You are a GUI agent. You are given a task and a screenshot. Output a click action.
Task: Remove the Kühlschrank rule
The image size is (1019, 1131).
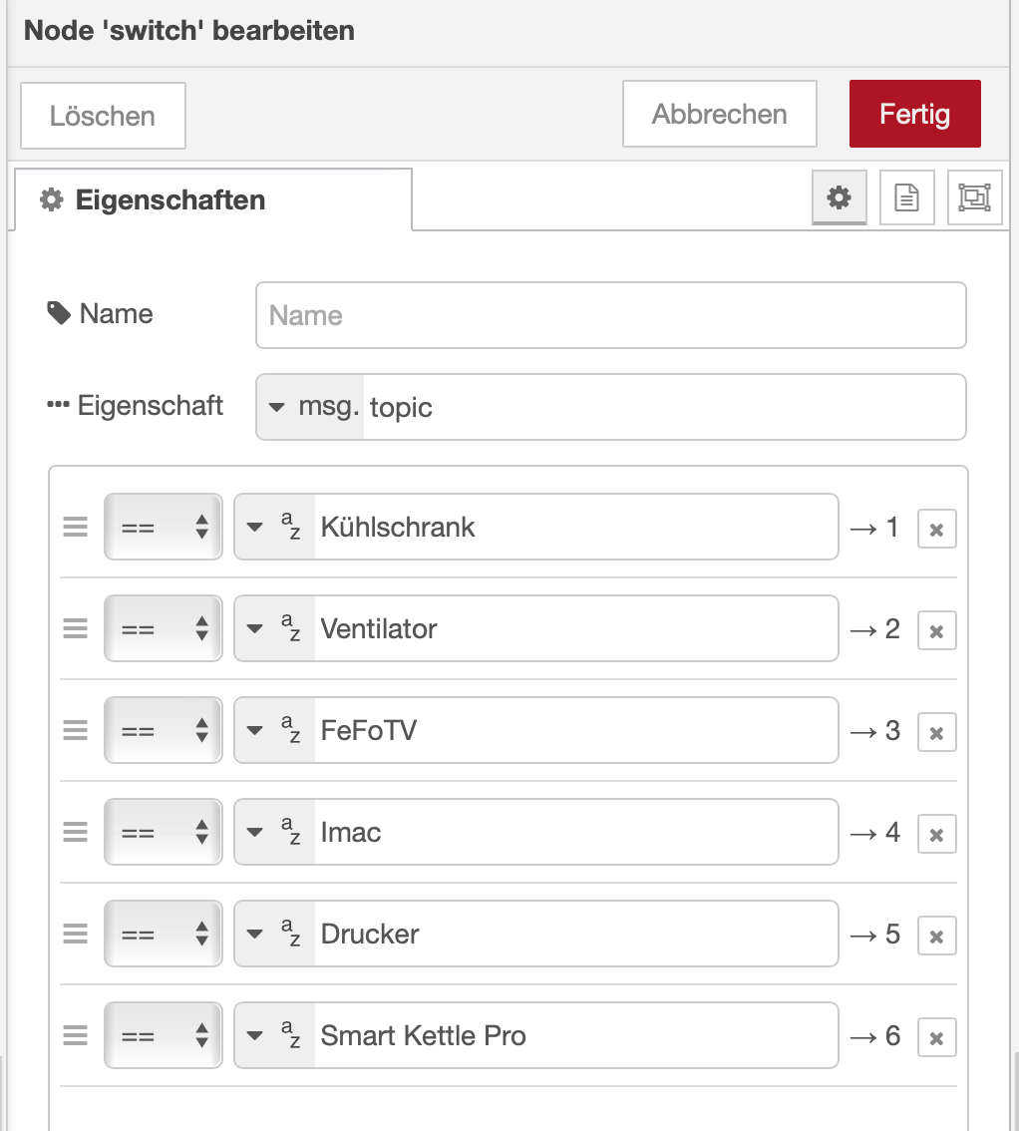[x=936, y=530]
